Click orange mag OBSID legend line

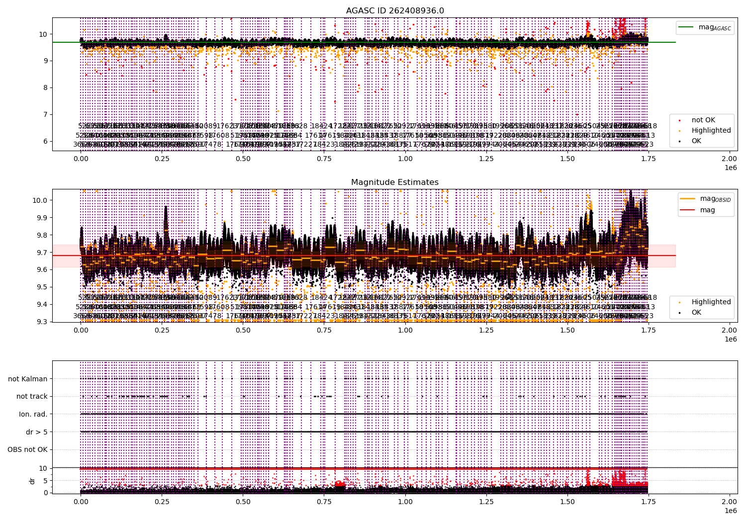coord(687,199)
